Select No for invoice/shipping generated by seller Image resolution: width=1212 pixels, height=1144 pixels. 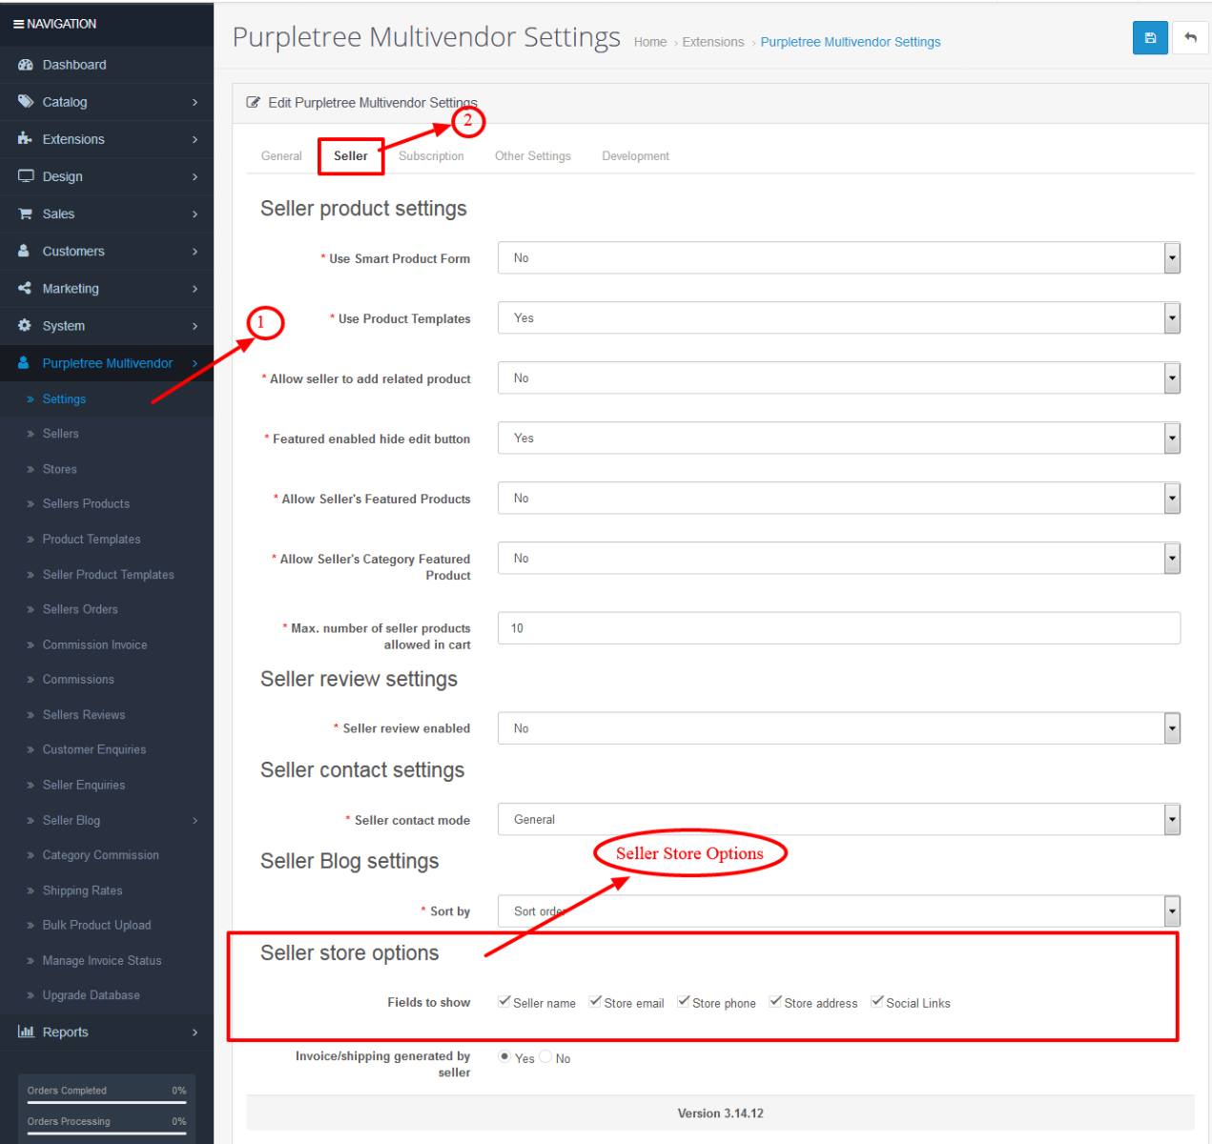click(x=545, y=1056)
